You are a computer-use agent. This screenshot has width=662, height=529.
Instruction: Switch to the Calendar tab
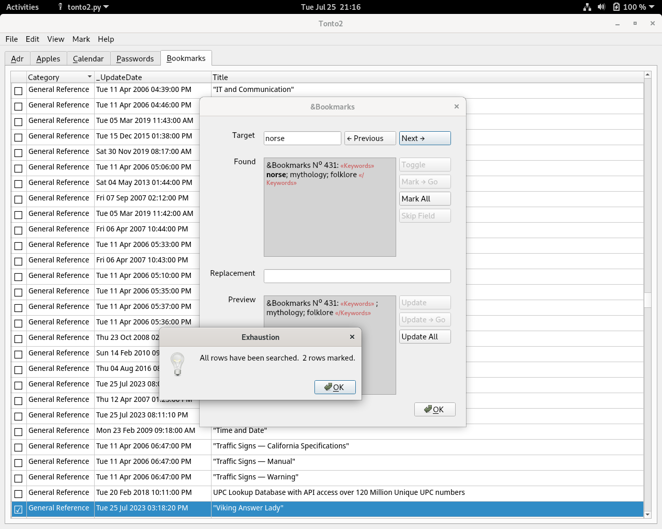pyautogui.click(x=88, y=58)
